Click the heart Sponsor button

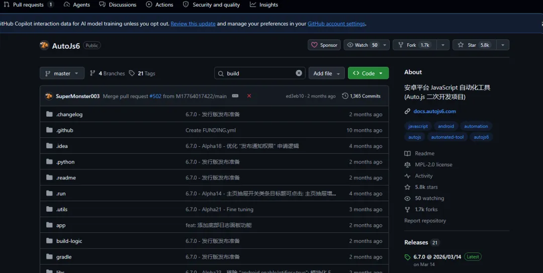tap(324, 45)
